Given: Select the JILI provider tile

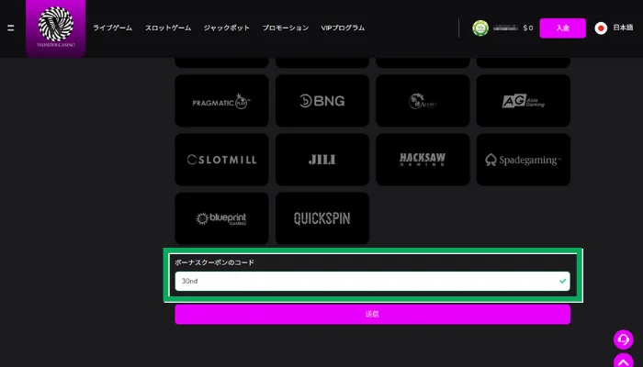Looking at the screenshot, I should [322, 160].
